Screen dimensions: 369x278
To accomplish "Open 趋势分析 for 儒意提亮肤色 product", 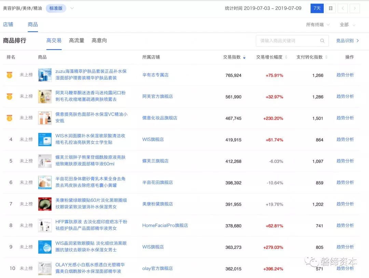I will tap(345, 118).
